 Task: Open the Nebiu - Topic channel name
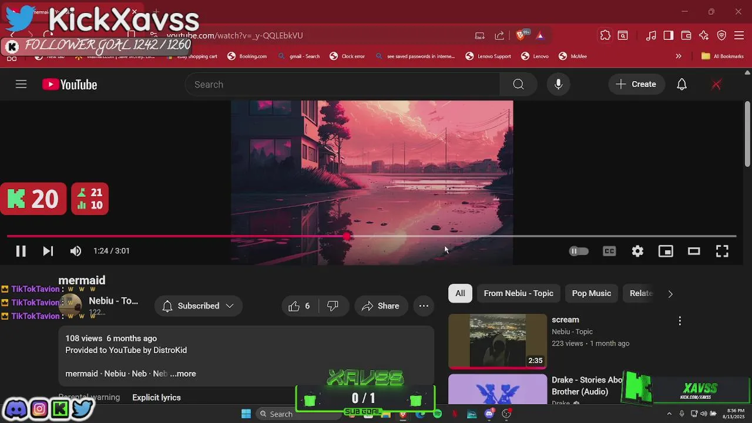point(113,301)
